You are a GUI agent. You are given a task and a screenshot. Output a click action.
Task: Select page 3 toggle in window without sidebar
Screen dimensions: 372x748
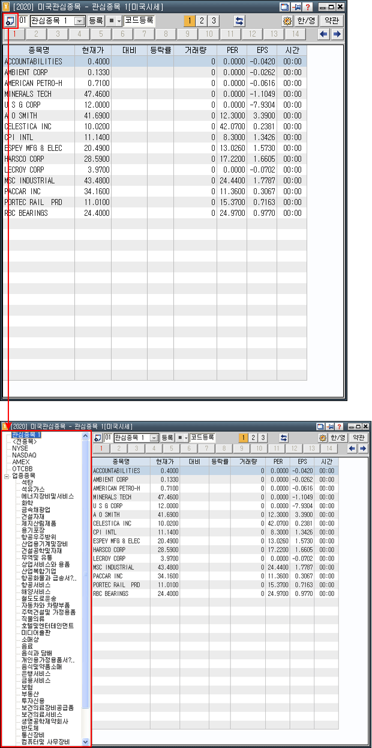click(x=213, y=20)
